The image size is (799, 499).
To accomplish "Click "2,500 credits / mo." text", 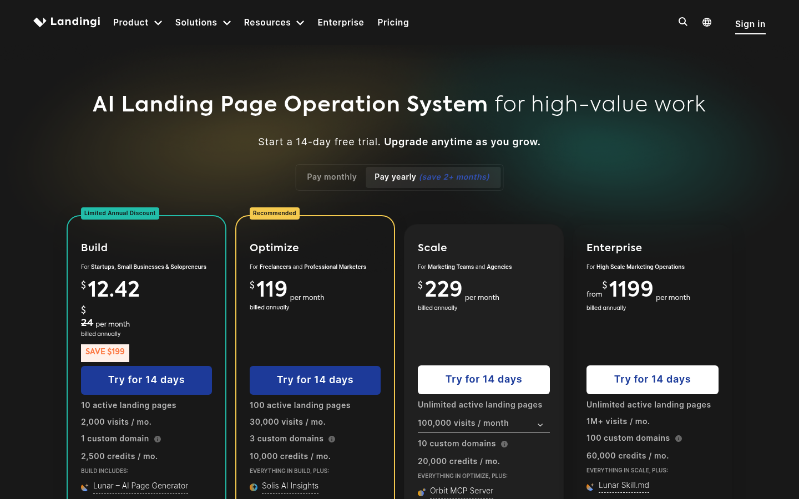I will [119, 457].
